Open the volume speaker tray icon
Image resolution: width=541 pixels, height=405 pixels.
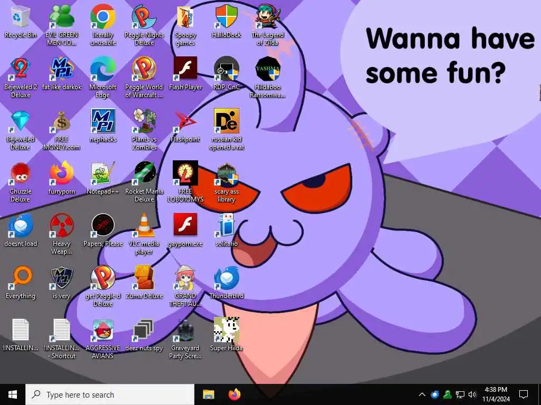point(473,394)
